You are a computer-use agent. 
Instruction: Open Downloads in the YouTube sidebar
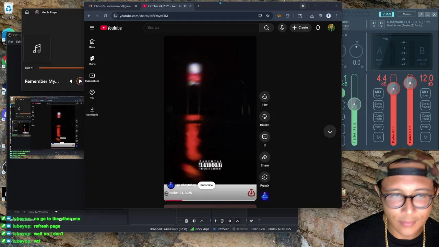pos(92,111)
